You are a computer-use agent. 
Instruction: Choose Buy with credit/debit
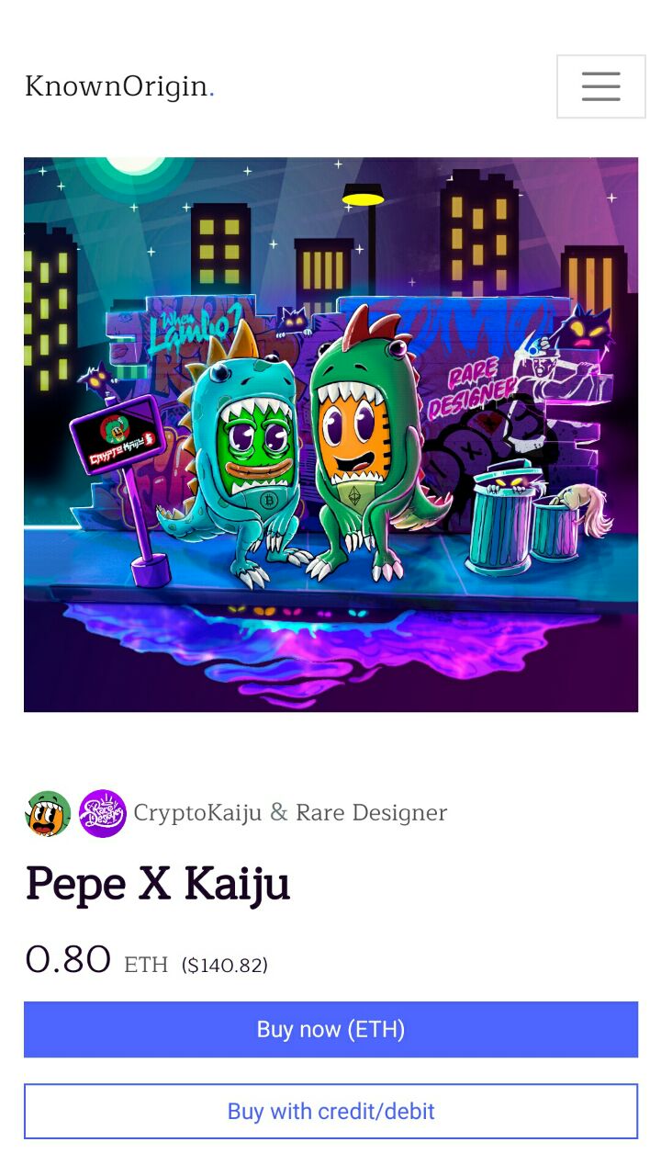(330, 1112)
